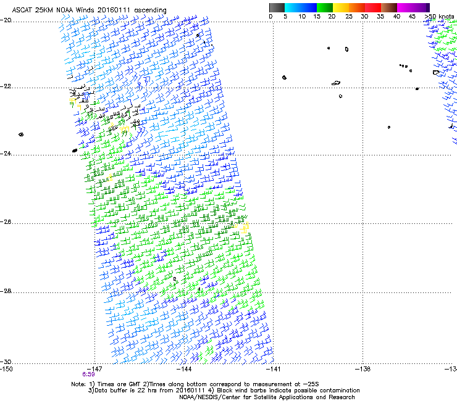457x401 pixels.
Task: Click the yellow 20–25 knot color bar segment
Action: pos(341,7)
